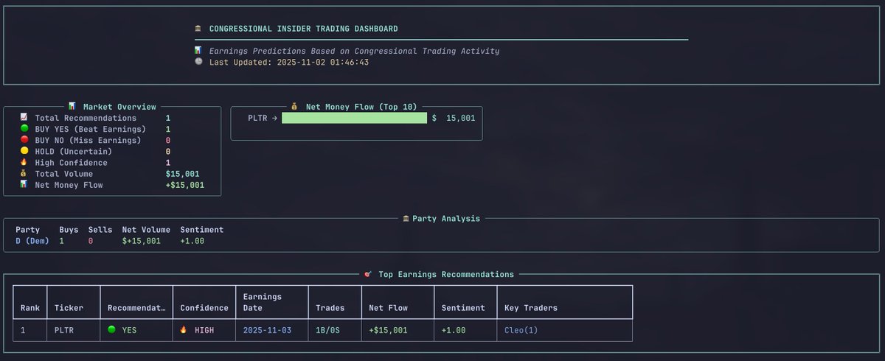The image size is (885, 361).
Task: Click the chart icon in Market Overview header
Action: point(72,107)
